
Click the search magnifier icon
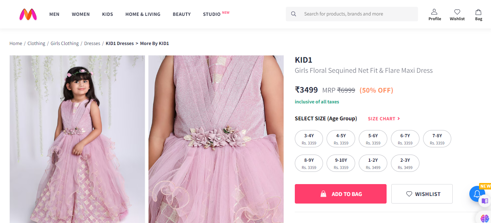pyautogui.click(x=293, y=14)
